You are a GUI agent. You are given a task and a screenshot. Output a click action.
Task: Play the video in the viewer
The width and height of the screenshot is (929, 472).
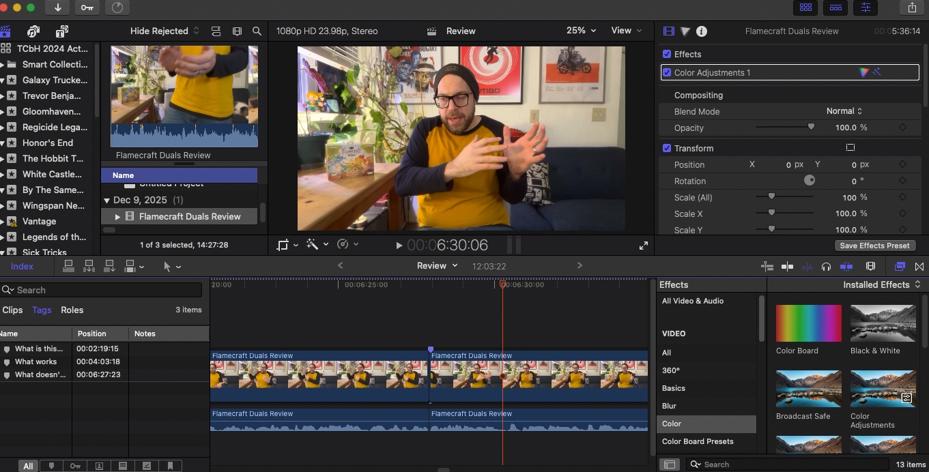[399, 246]
